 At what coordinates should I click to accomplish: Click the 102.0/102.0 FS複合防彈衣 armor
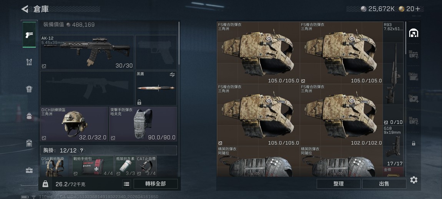tap(341, 115)
